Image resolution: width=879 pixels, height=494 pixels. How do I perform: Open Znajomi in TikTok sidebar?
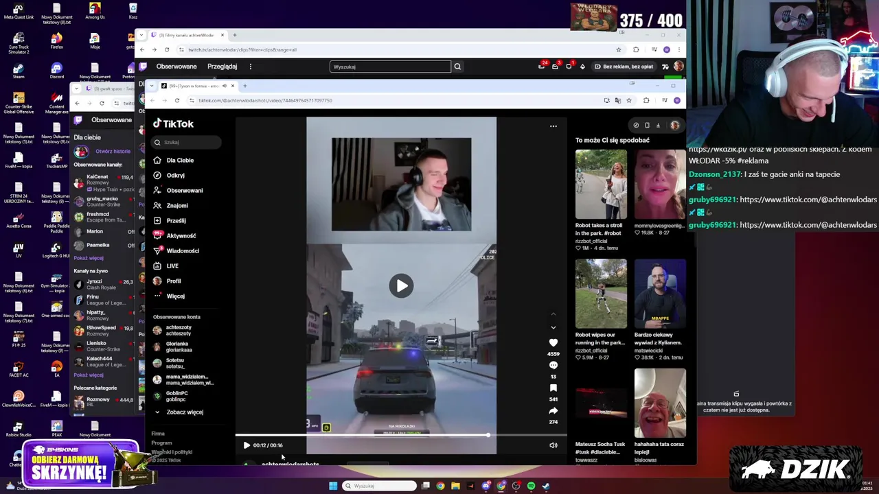pyautogui.click(x=170, y=205)
